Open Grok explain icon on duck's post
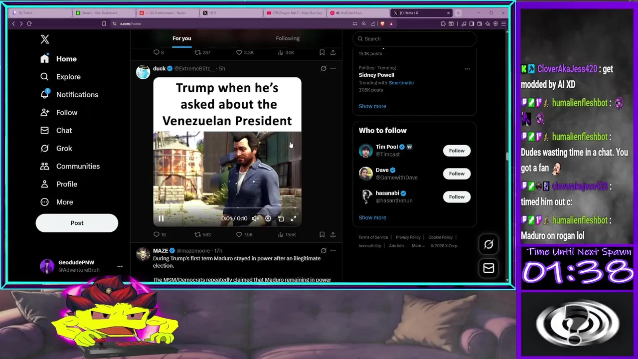This screenshot has width=638, height=359. pos(323,68)
